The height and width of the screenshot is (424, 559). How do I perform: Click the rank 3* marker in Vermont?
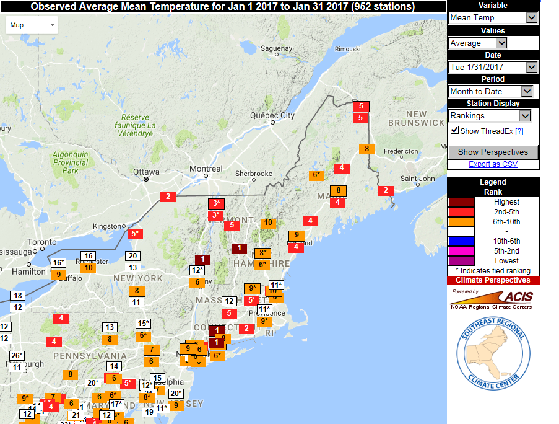coord(215,203)
